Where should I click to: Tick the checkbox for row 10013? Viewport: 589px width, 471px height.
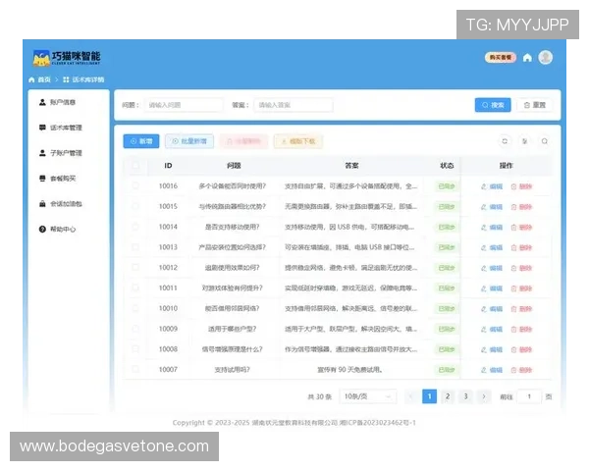[x=135, y=247]
